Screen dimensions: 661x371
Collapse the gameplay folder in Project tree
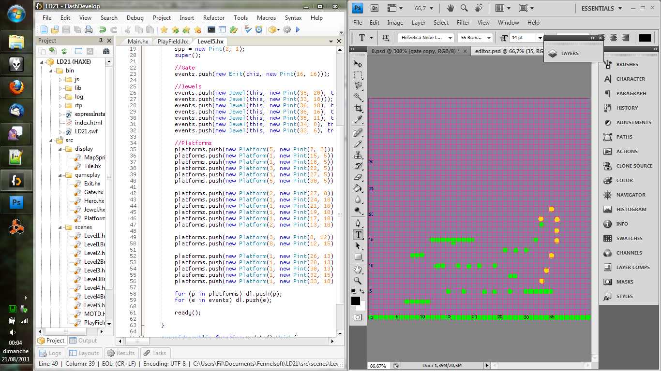60,175
